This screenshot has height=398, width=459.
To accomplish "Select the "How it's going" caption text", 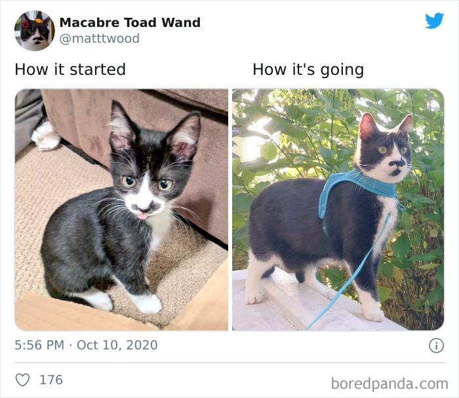I will pos(308,70).
